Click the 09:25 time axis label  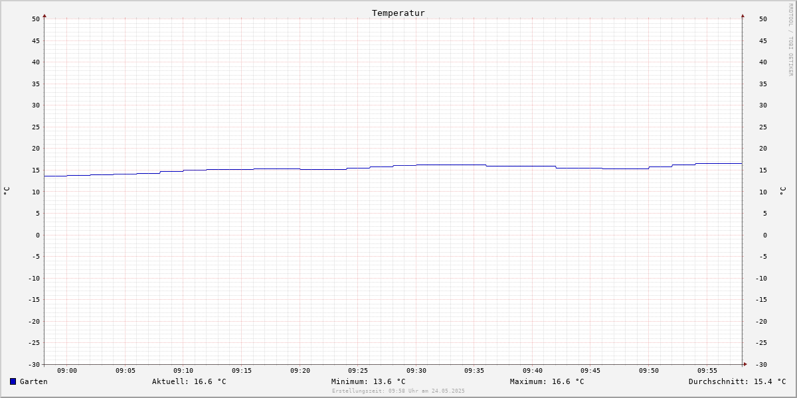click(358, 371)
